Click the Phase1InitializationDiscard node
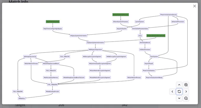Viewport: 201px width, 108px height. click(x=168, y=14)
